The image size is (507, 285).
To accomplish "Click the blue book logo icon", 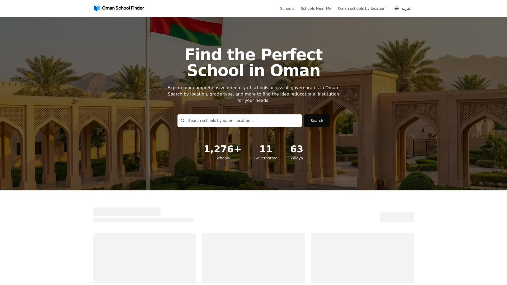I will point(97,8).
